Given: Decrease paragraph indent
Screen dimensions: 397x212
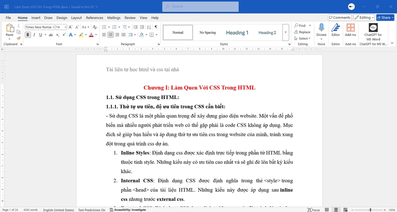Looking at the screenshot, I should point(136,27).
